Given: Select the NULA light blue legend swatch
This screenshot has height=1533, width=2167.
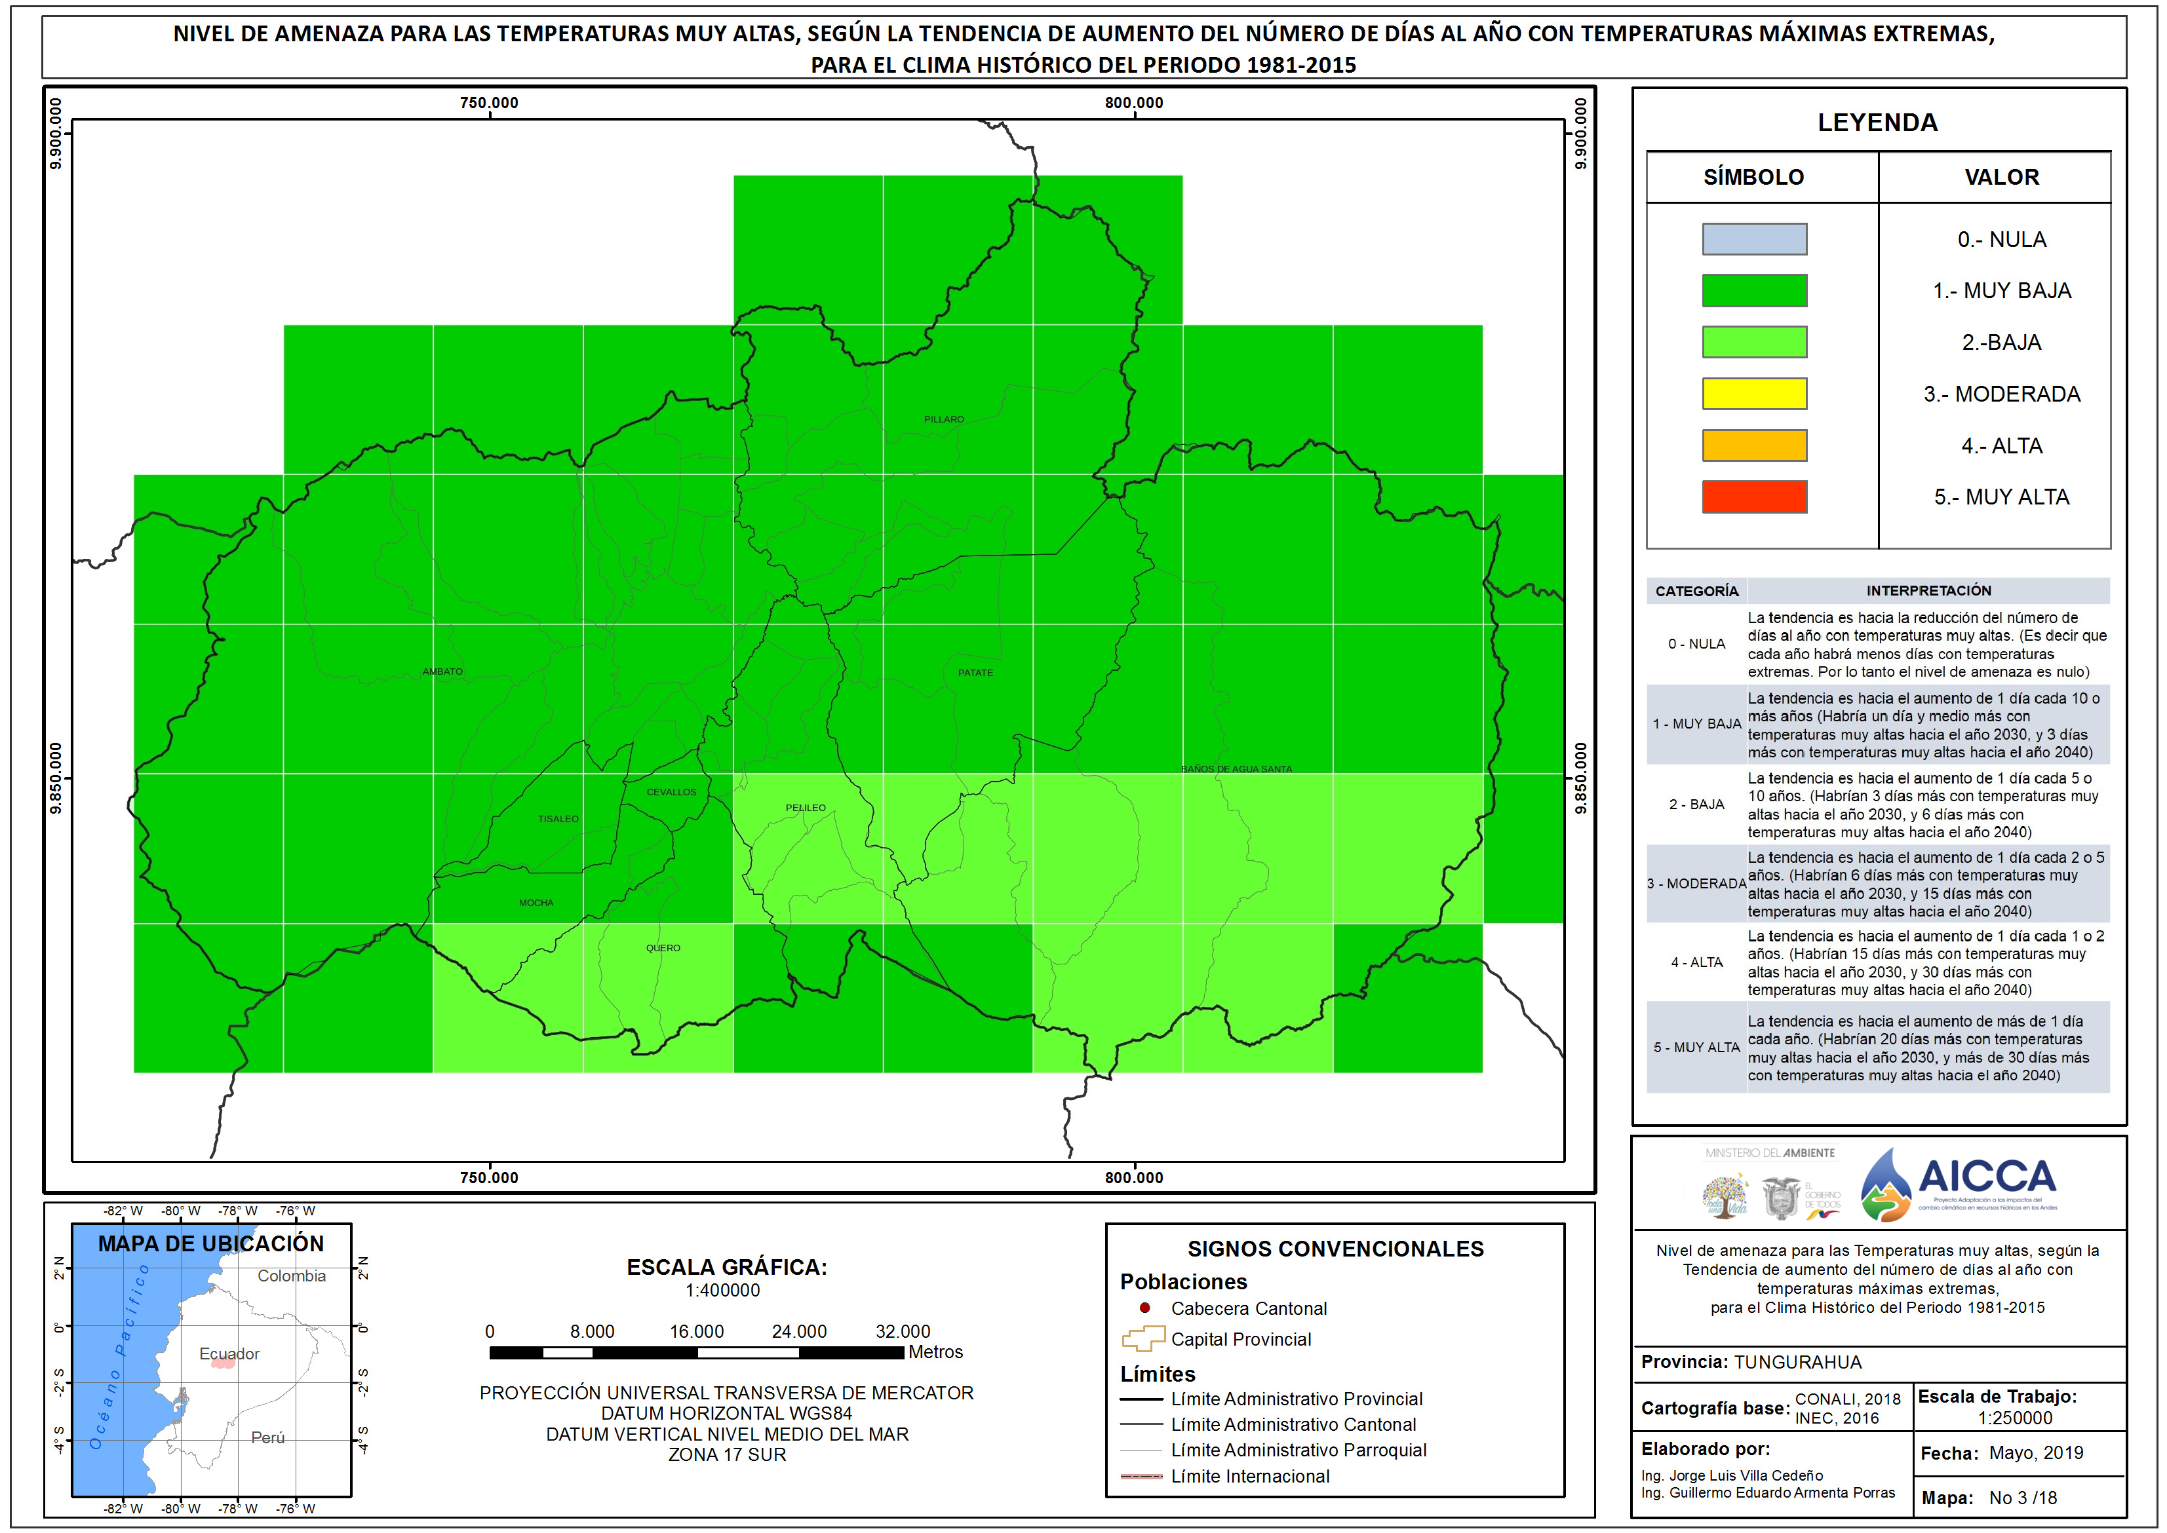Looking at the screenshot, I should pyautogui.click(x=1753, y=239).
